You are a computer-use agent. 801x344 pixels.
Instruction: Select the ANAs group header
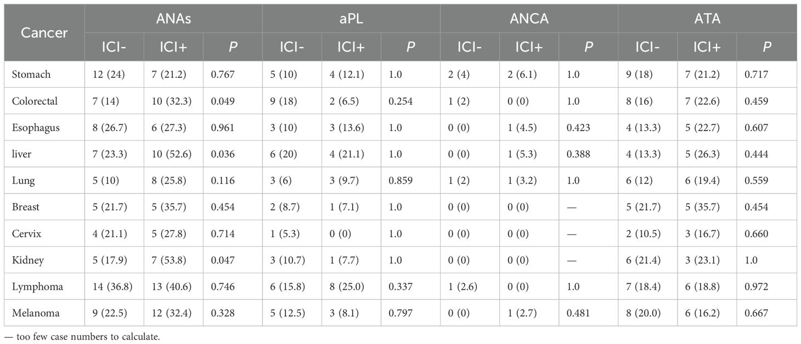pyautogui.click(x=173, y=20)
